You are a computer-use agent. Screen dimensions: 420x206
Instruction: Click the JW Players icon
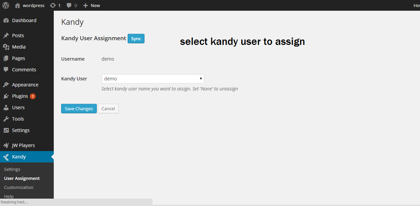tap(6, 145)
